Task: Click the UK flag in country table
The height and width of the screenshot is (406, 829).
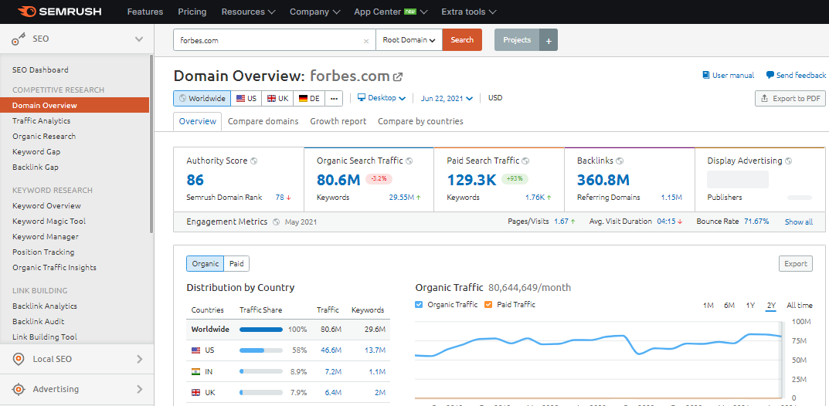Action: point(195,393)
